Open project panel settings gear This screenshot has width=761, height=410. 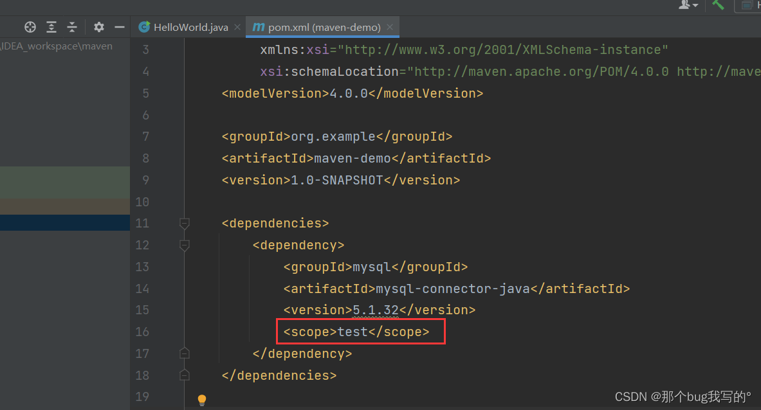click(99, 27)
